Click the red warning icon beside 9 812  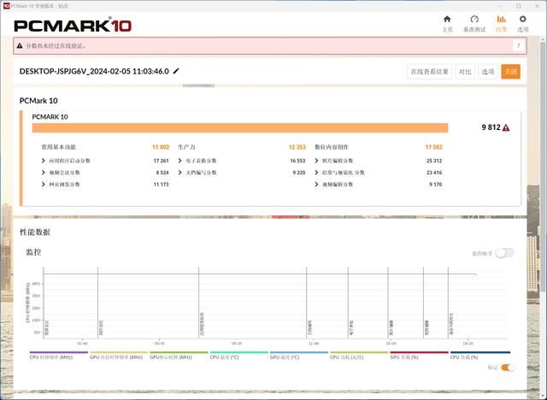[x=506, y=127]
